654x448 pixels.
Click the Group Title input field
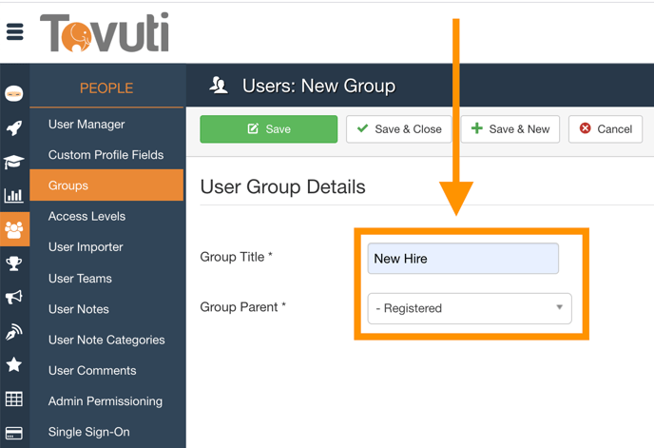pos(463,259)
